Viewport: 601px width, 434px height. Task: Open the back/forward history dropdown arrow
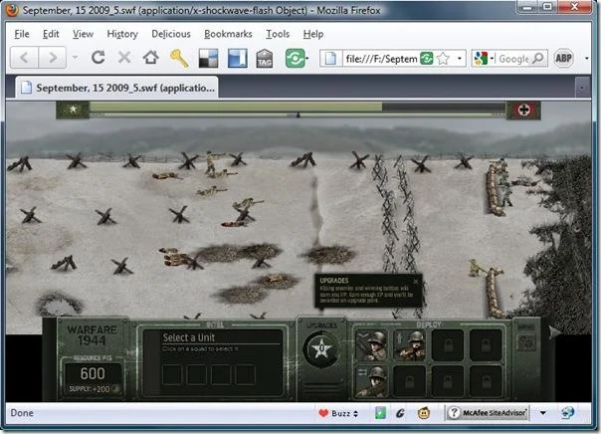(x=76, y=58)
